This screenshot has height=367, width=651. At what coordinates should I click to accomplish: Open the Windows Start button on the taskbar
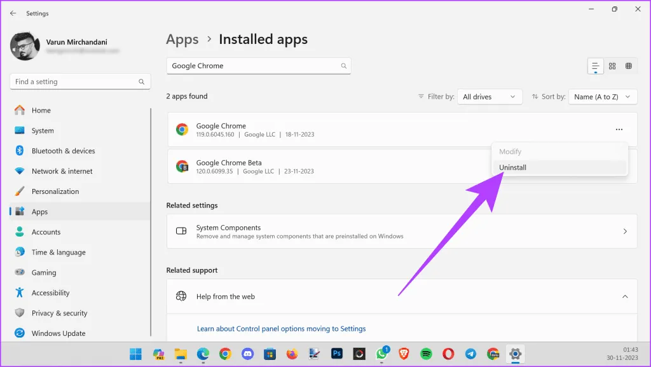point(136,354)
